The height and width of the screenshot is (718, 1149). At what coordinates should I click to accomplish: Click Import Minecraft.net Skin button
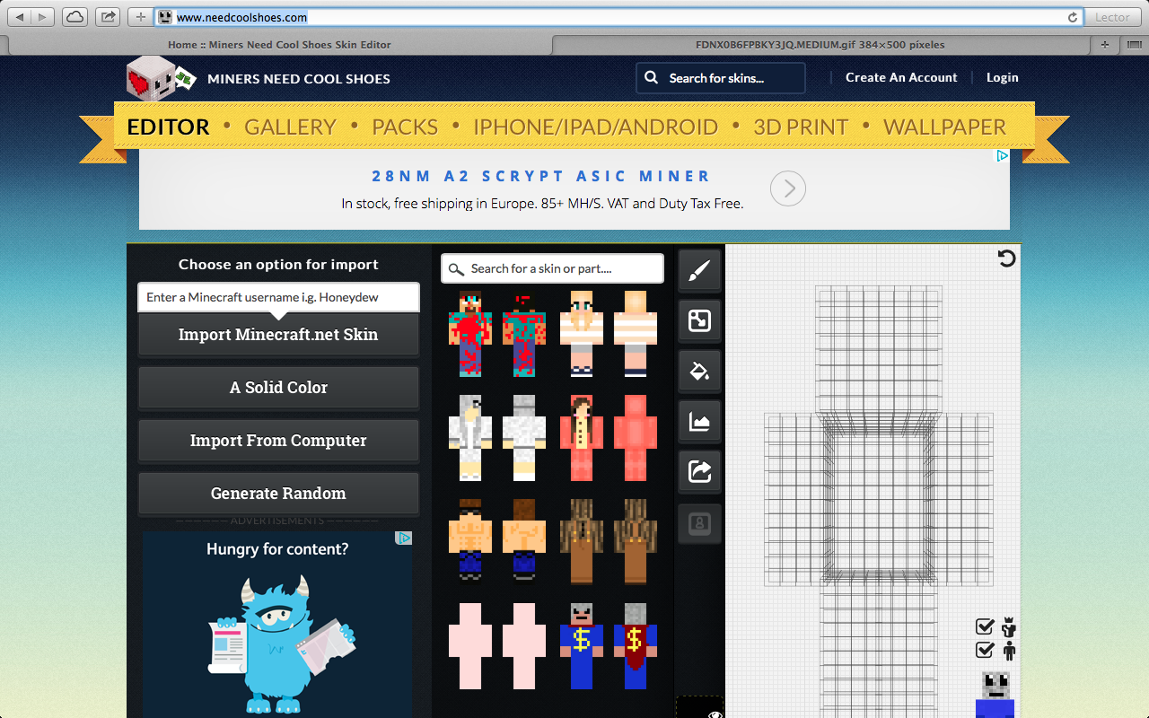(278, 335)
